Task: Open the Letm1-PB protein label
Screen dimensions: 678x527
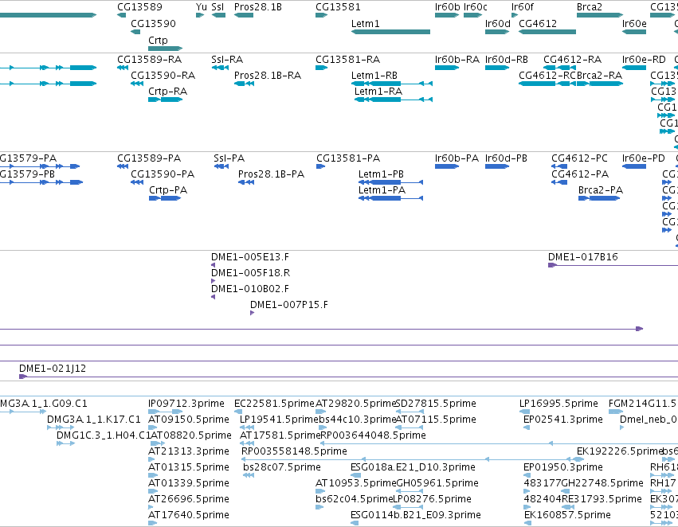Action: [x=381, y=174]
